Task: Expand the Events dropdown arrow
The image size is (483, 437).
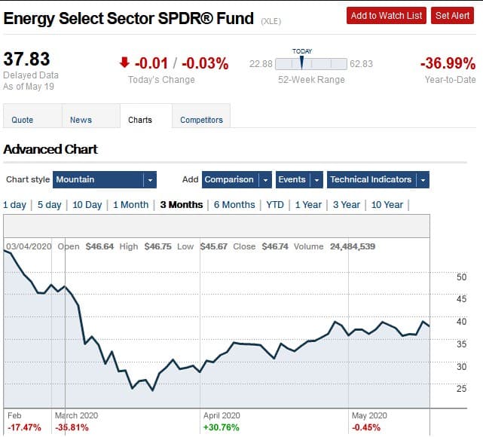Action: (316, 180)
